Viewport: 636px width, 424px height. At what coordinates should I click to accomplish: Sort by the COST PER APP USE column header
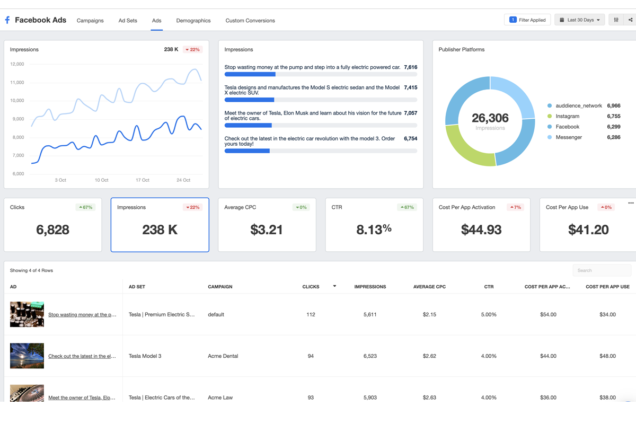[607, 287]
